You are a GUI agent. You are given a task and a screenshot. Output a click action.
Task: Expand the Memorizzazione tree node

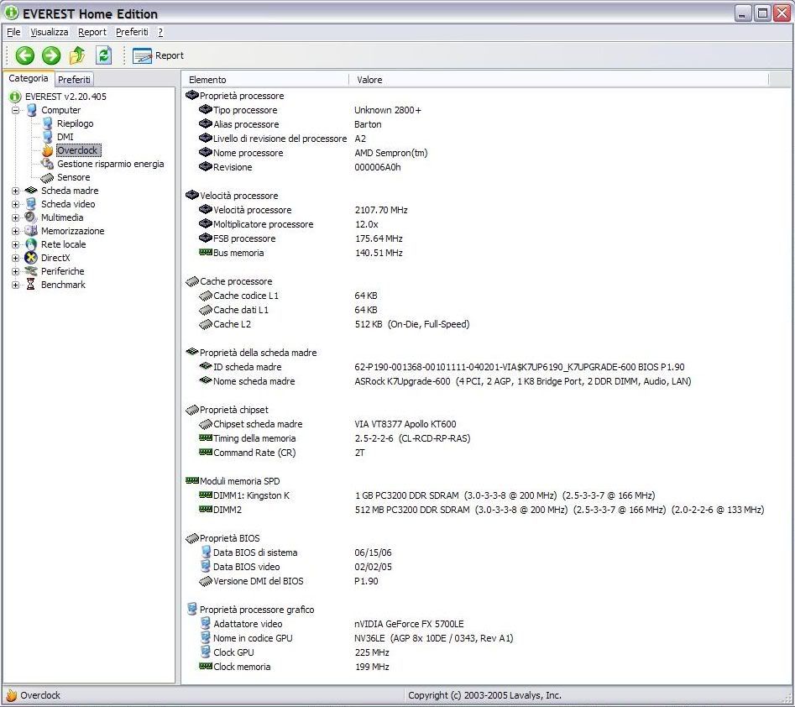(x=16, y=231)
